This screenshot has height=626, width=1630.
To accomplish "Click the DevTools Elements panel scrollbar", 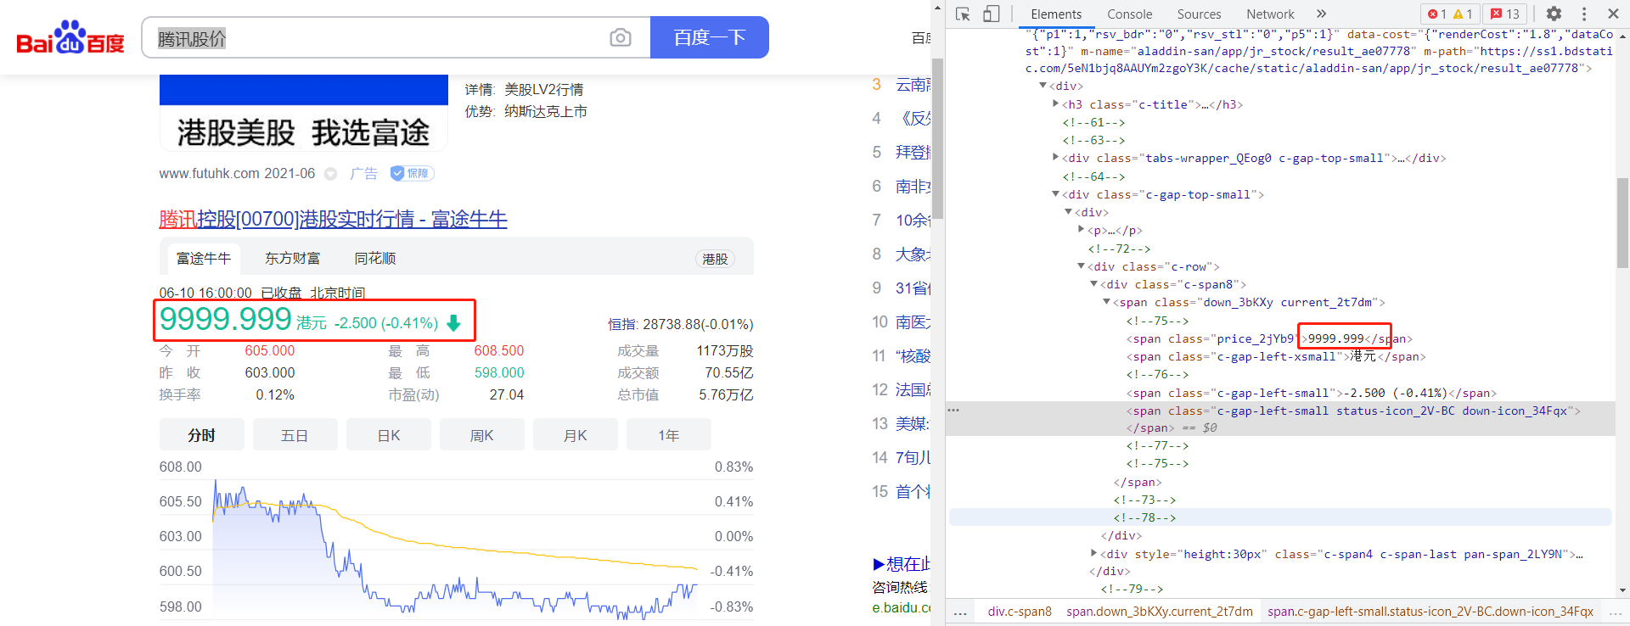I will 1622,222.
